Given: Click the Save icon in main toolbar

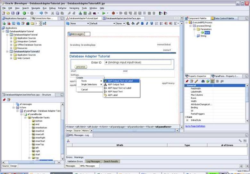Looking at the screenshot, I should click(x=13, y=13).
